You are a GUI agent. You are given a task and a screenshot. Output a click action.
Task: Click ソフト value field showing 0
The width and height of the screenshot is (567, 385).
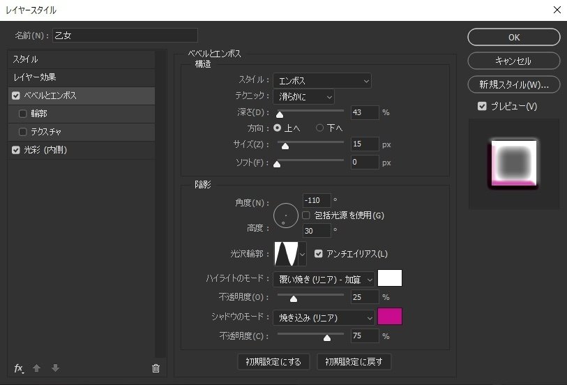[x=365, y=162]
